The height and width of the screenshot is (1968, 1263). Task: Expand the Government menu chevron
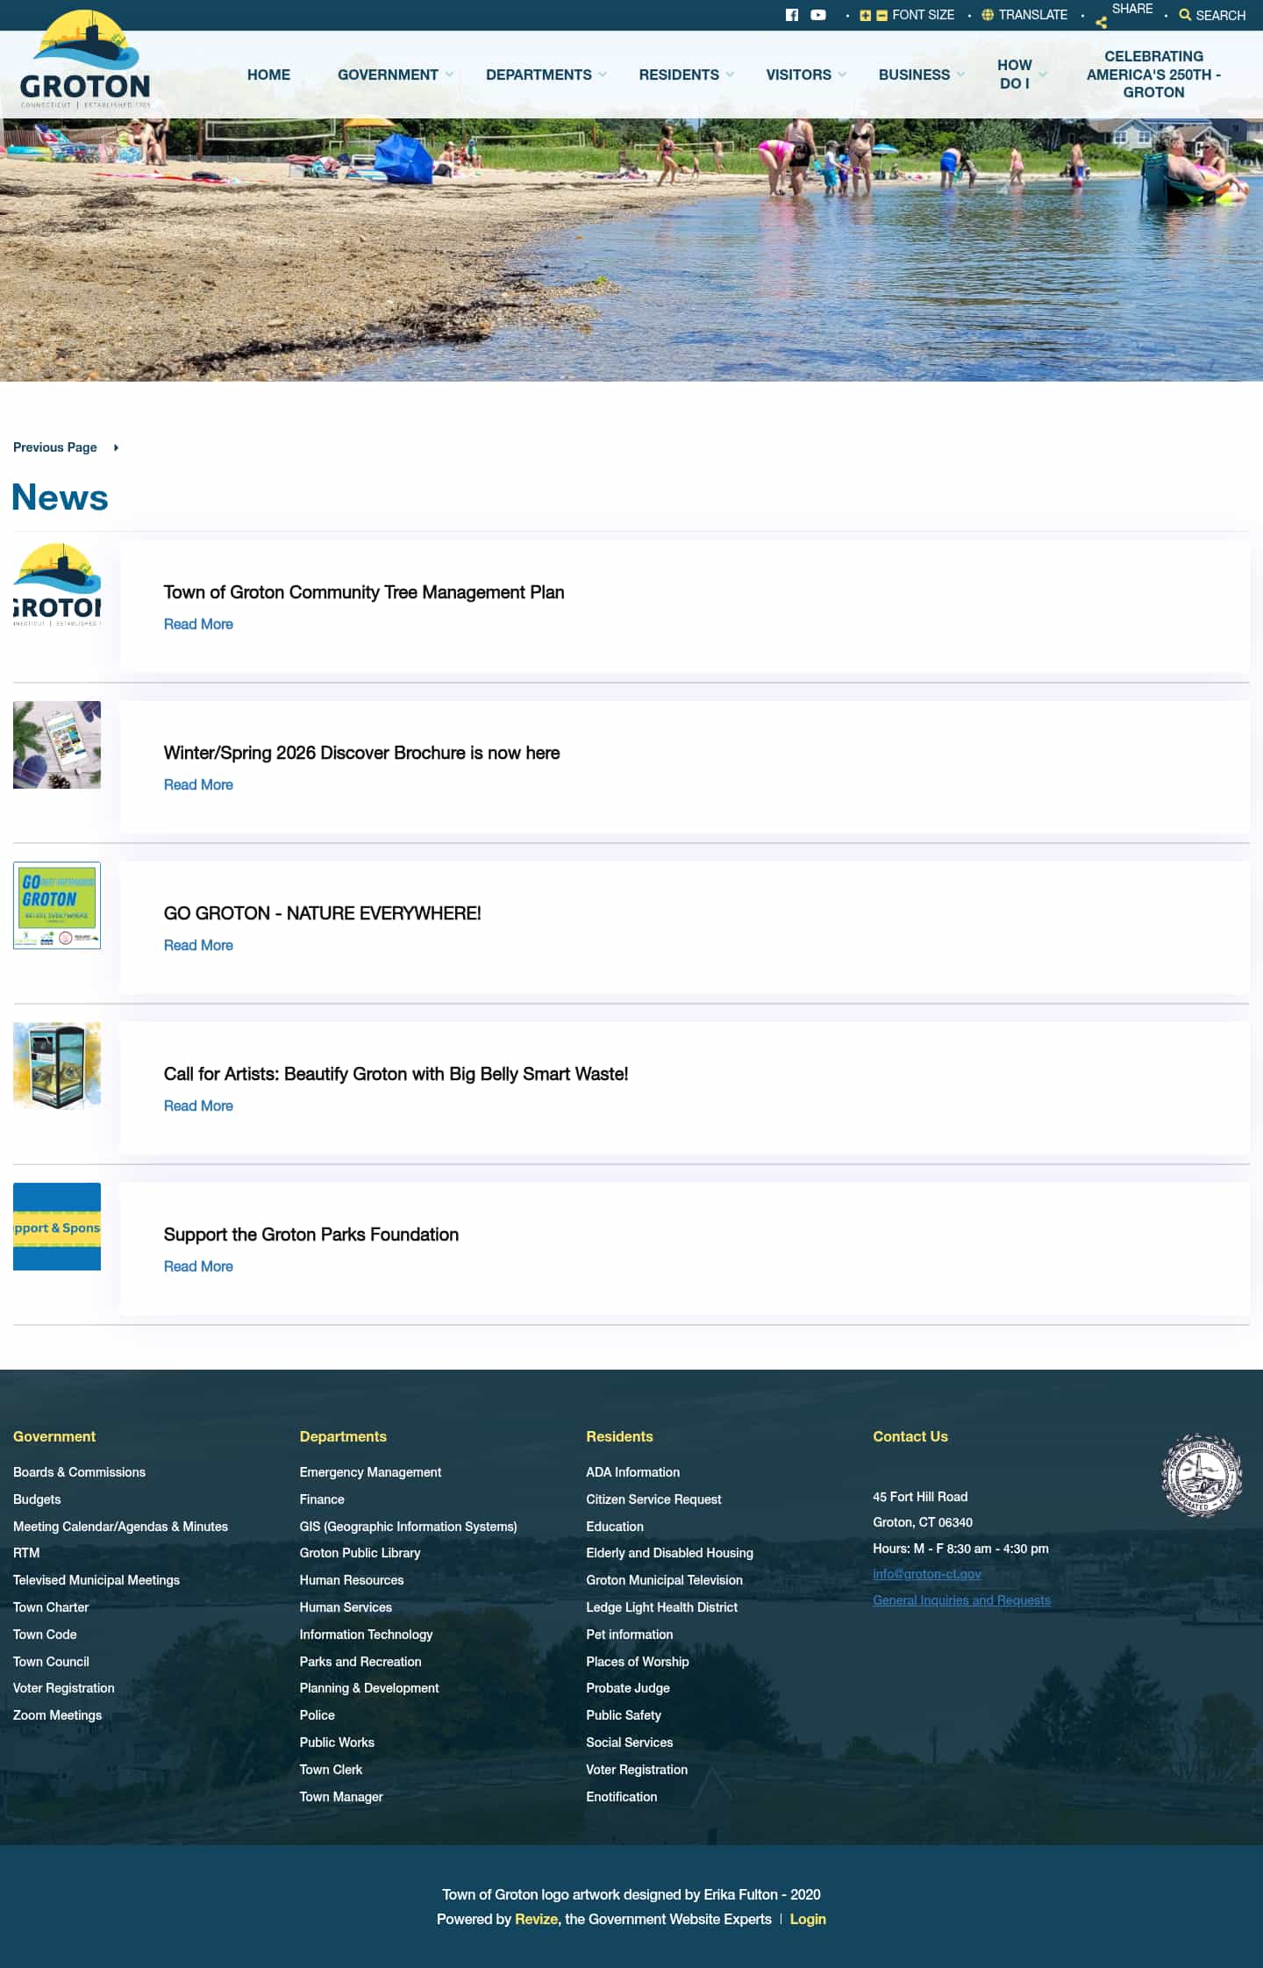(x=450, y=75)
